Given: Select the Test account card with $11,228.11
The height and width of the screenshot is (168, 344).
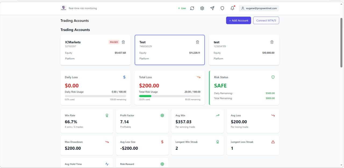Looking at the screenshot, I should (x=170, y=50).
